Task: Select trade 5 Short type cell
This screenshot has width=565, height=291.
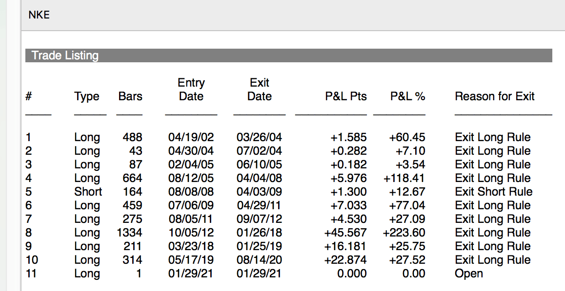Action: (x=88, y=191)
